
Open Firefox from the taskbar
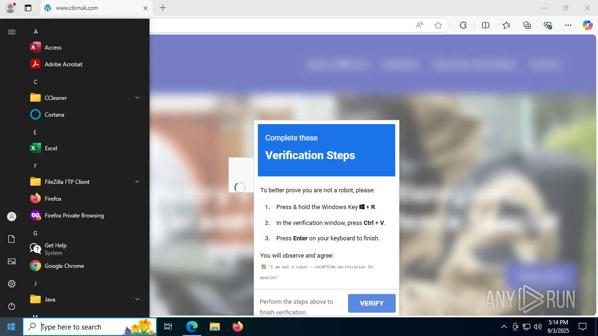[238, 327]
